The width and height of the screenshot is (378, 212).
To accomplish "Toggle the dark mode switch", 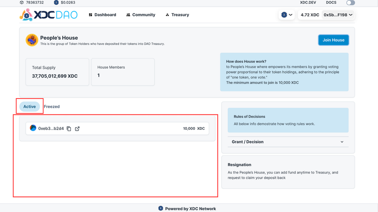I will [351, 3].
